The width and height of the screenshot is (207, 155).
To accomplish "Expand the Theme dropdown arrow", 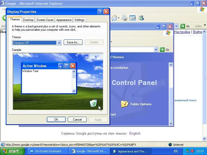I will coord(59,43).
